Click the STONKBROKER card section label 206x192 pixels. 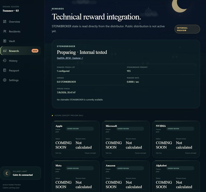[66, 46]
